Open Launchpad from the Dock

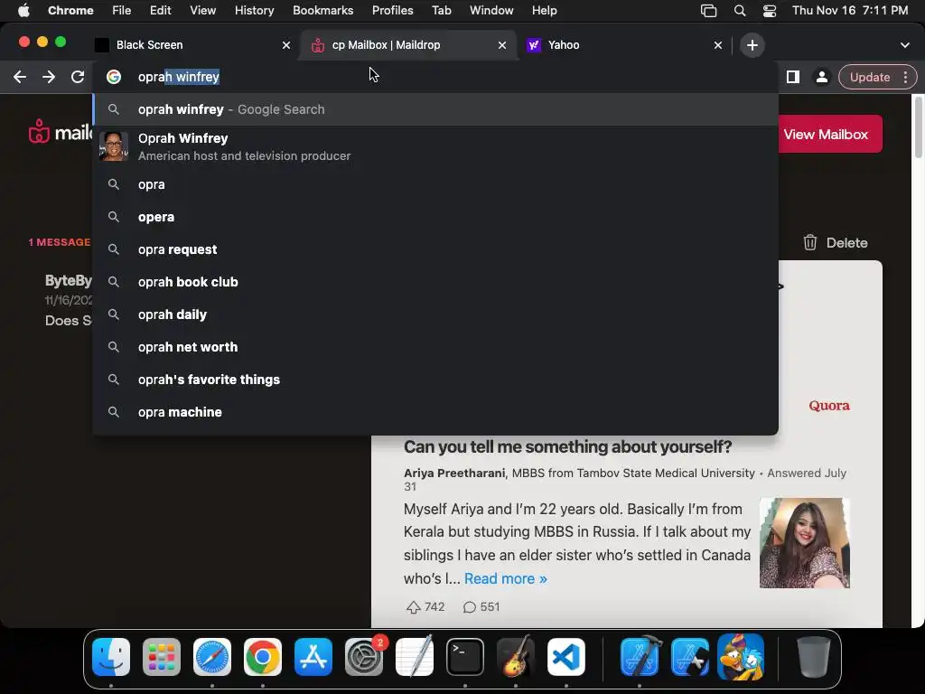click(162, 657)
